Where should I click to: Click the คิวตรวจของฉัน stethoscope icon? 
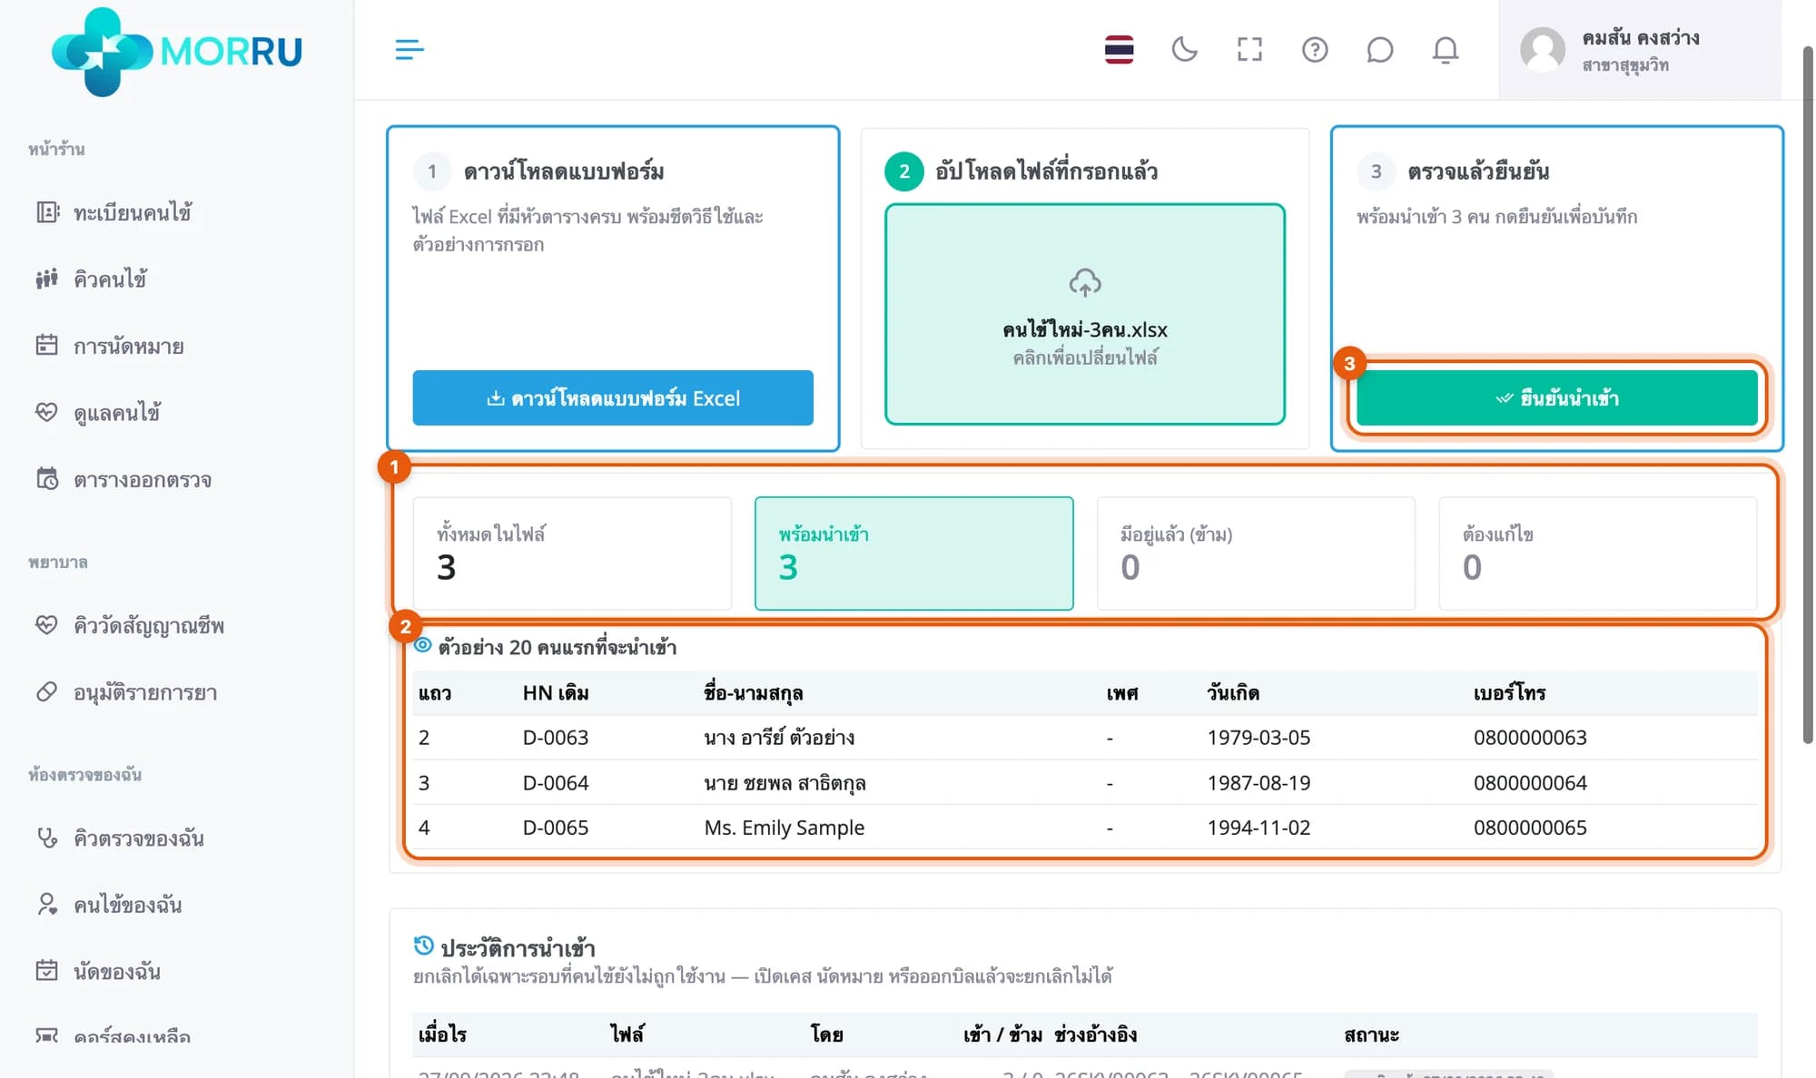click(47, 838)
